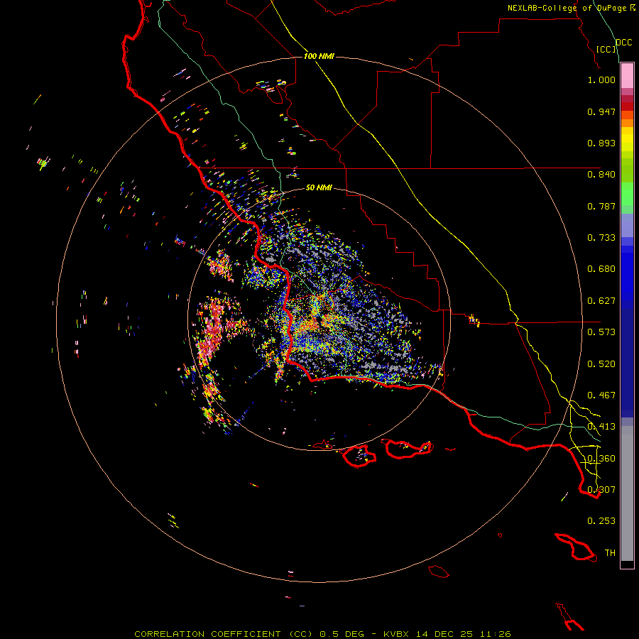Click the 0.680 scale value
The height and width of the screenshot is (639, 639).
601,269
